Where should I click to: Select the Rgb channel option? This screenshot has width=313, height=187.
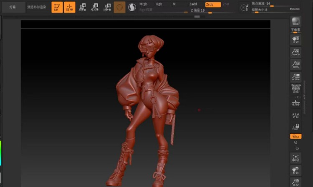[159, 4]
